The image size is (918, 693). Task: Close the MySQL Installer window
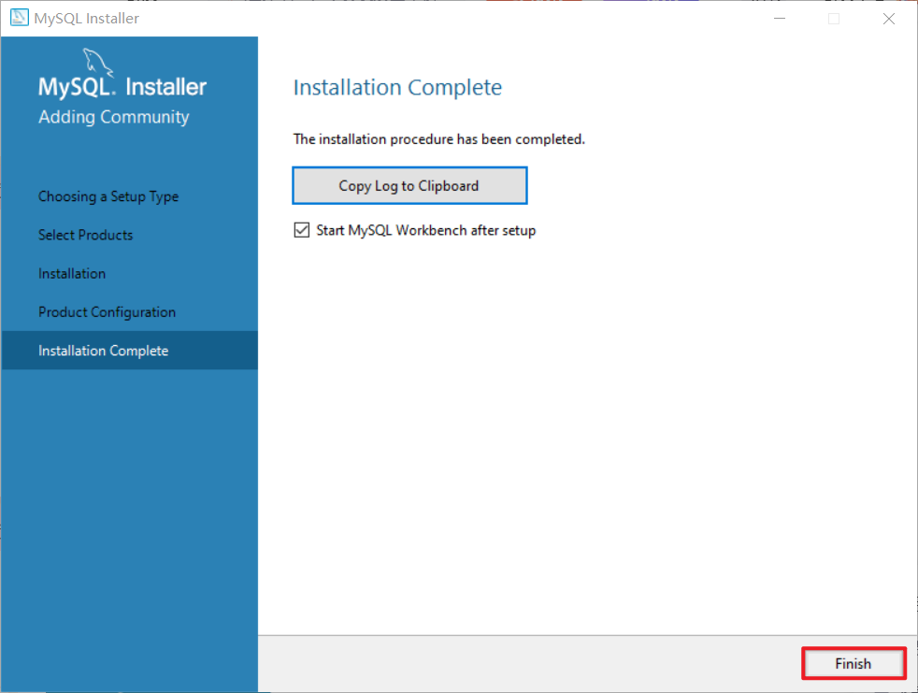pyautogui.click(x=889, y=19)
